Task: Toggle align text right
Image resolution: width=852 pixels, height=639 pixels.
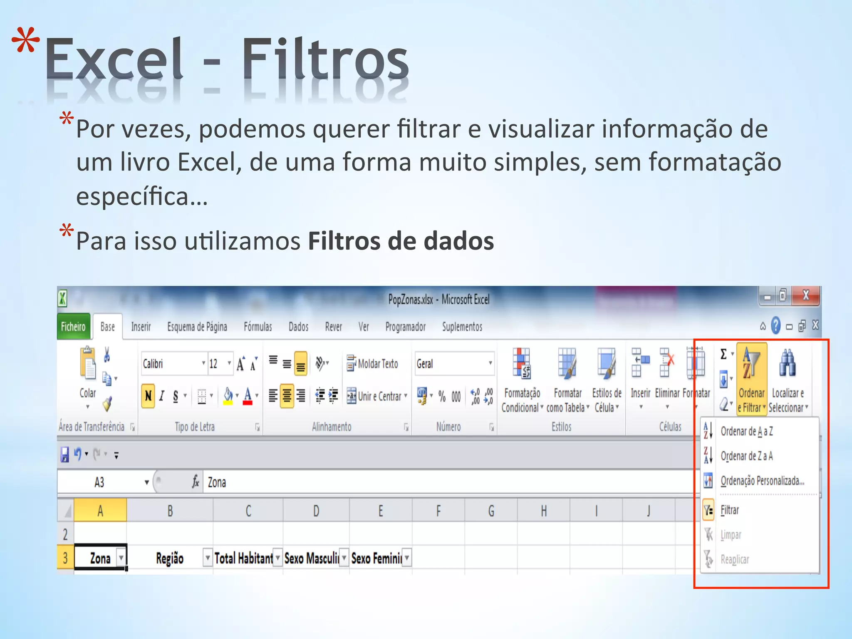Action: click(x=301, y=396)
